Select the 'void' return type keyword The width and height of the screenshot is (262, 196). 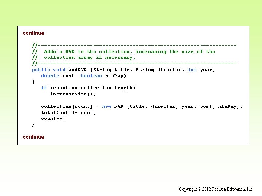59,70
